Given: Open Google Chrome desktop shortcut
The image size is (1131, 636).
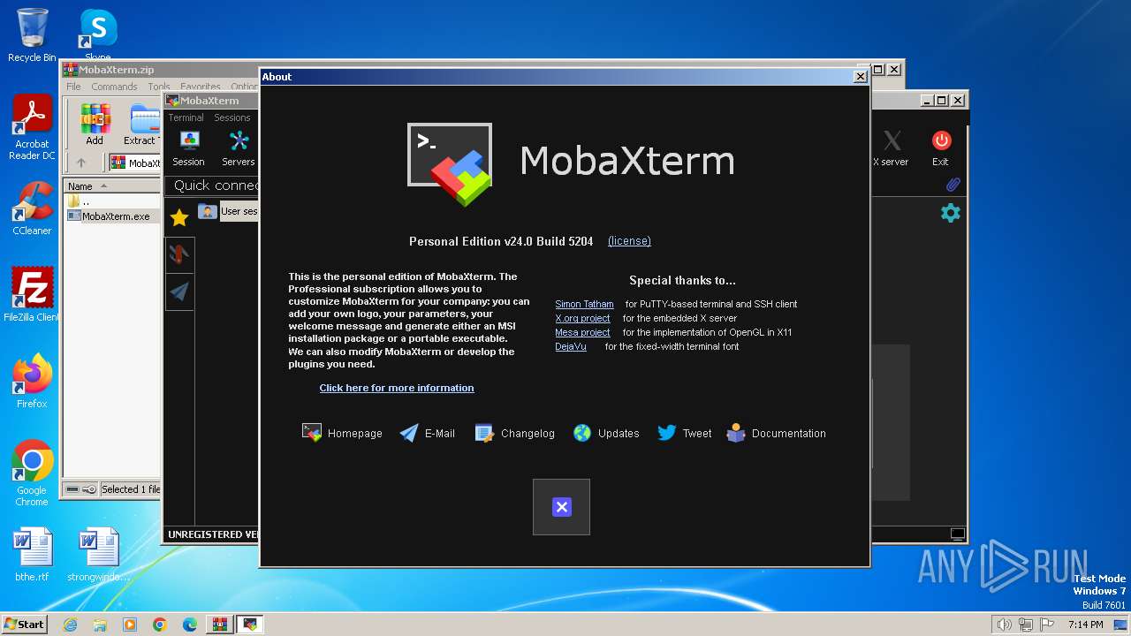Looking at the screenshot, I should (x=32, y=474).
